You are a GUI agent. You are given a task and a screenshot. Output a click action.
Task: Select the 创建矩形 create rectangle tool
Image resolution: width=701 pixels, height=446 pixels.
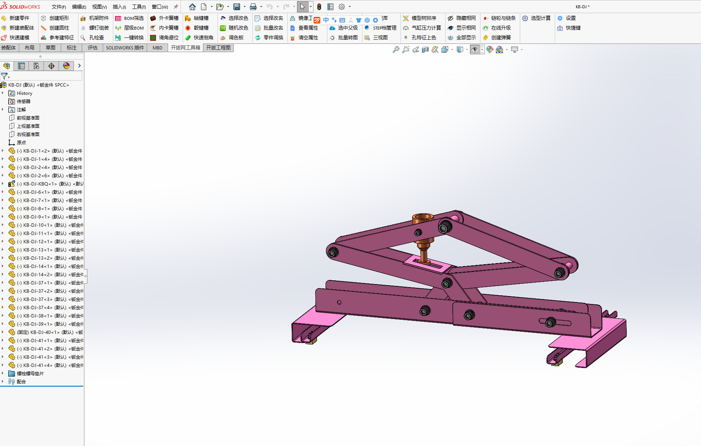[55, 18]
